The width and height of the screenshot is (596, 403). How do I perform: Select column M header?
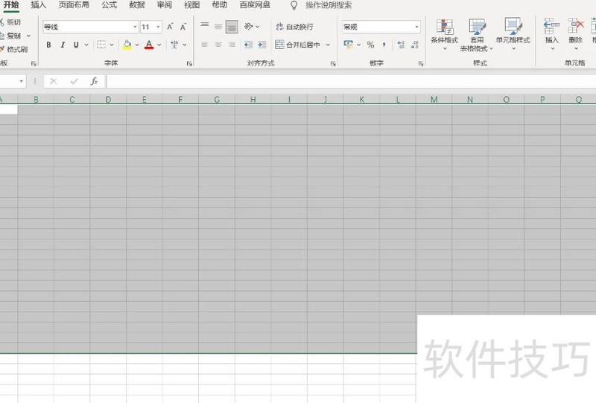pyautogui.click(x=434, y=100)
